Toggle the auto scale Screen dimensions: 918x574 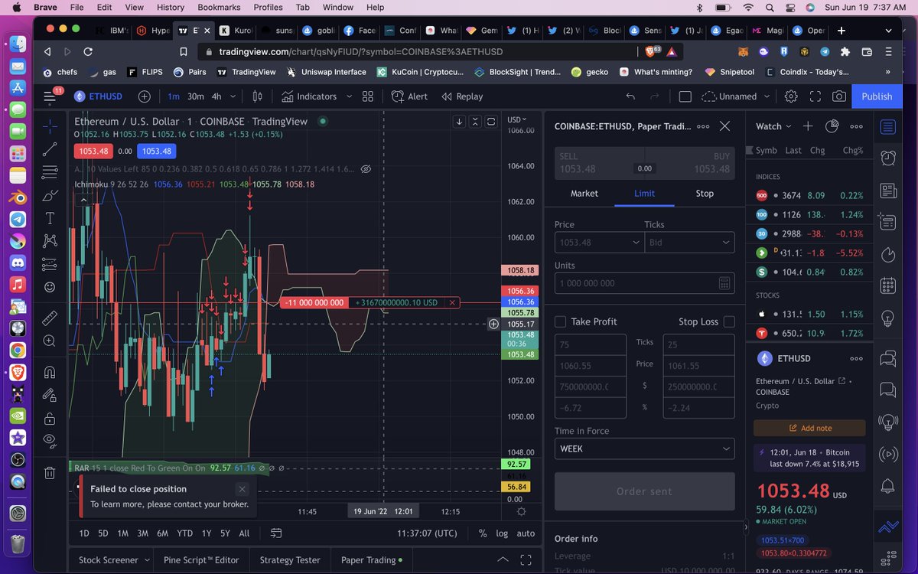click(x=526, y=533)
